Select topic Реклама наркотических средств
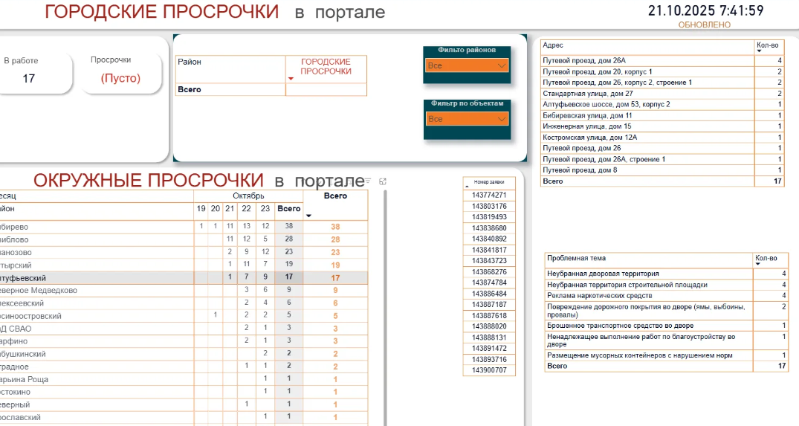799x426 pixels. (x=600, y=296)
